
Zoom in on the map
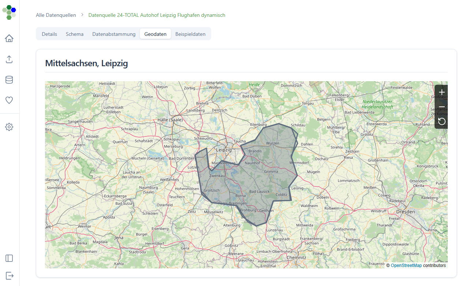(442, 92)
